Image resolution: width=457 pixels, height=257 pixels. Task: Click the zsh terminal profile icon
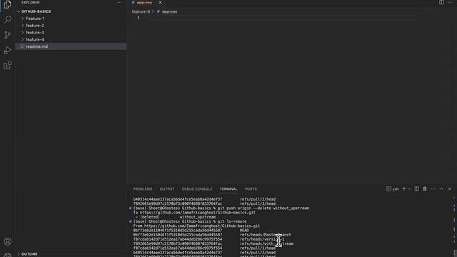[x=393, y=189]
